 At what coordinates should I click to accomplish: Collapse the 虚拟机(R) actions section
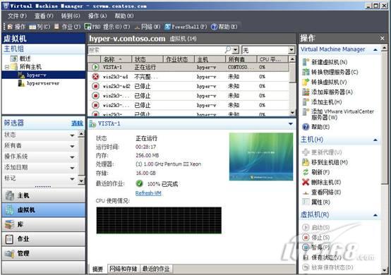point(375,215)
